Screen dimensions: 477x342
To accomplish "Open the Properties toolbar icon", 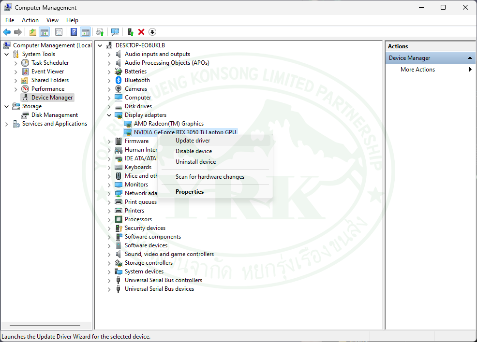I will coord(59,32).
